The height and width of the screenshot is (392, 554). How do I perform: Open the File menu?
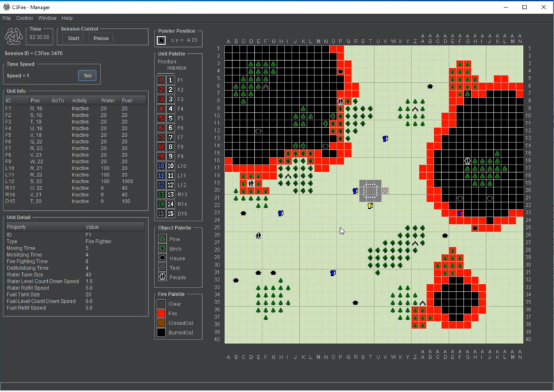pos(7,18)
